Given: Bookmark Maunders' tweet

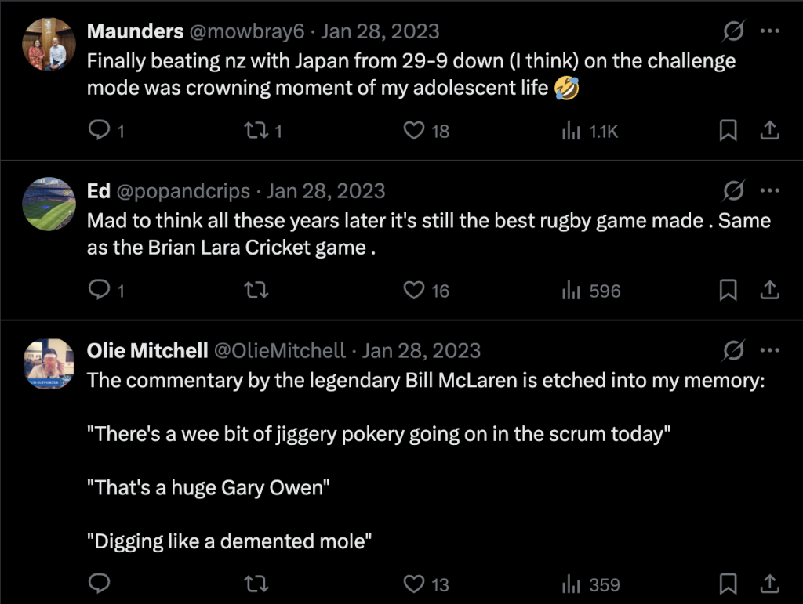Looking at the screenshot, I should point(729,130).
